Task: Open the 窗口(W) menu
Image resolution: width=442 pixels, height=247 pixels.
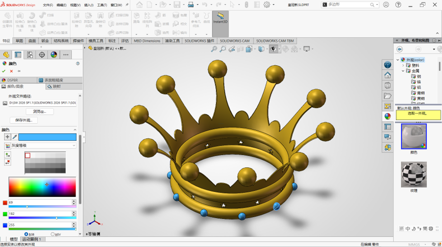Action: click(116, 5)
